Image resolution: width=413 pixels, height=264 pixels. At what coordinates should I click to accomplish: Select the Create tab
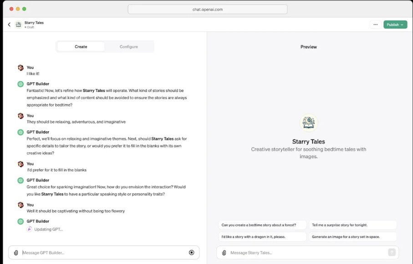click(x=81, y=46)
